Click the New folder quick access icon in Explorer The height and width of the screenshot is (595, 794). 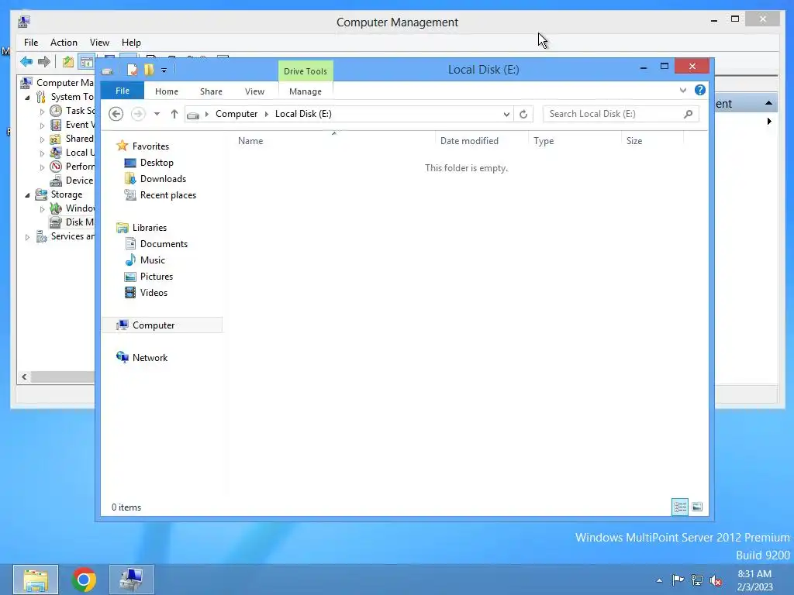click(148, 70)
